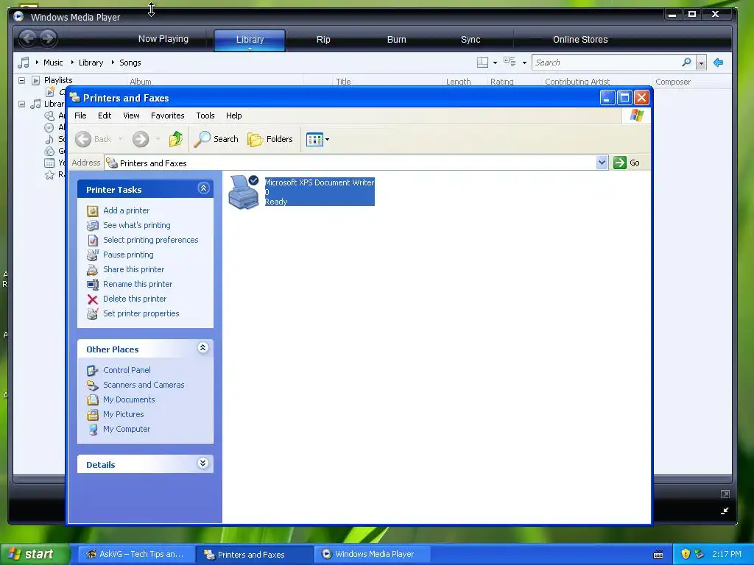Open the Edit menu
The height and width of the screenshot is (565, 754).
105,116
